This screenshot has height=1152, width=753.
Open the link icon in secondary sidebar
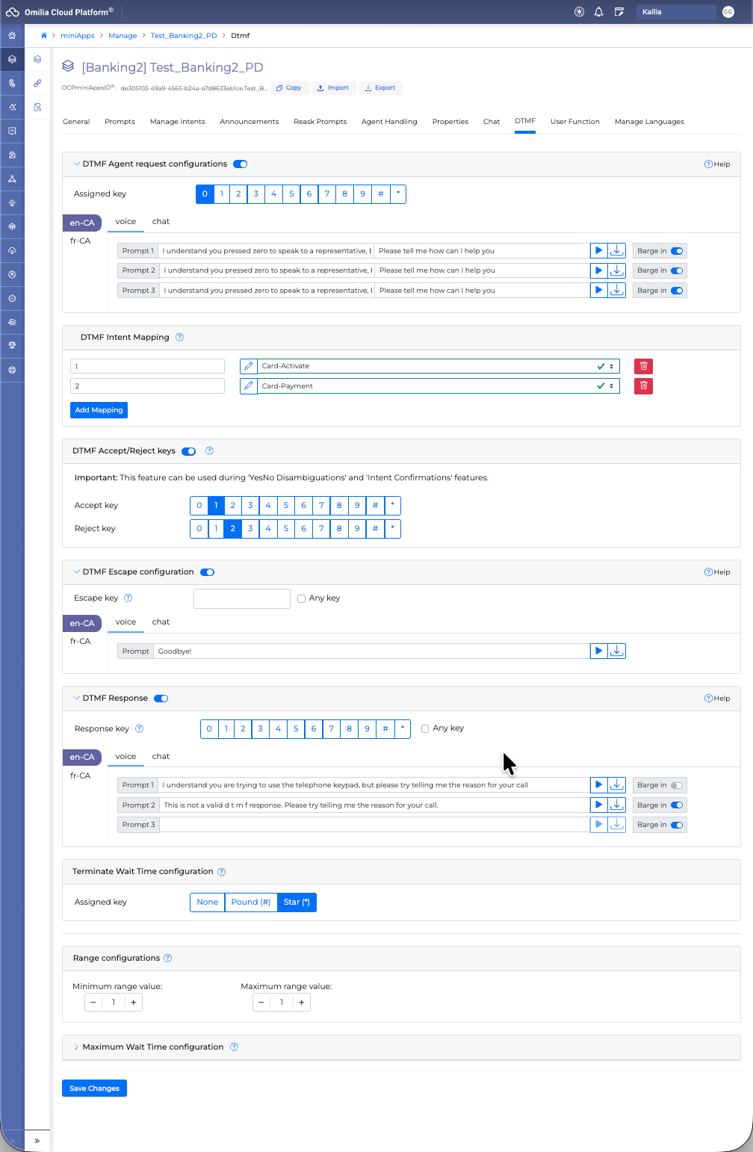coord(37,83)
